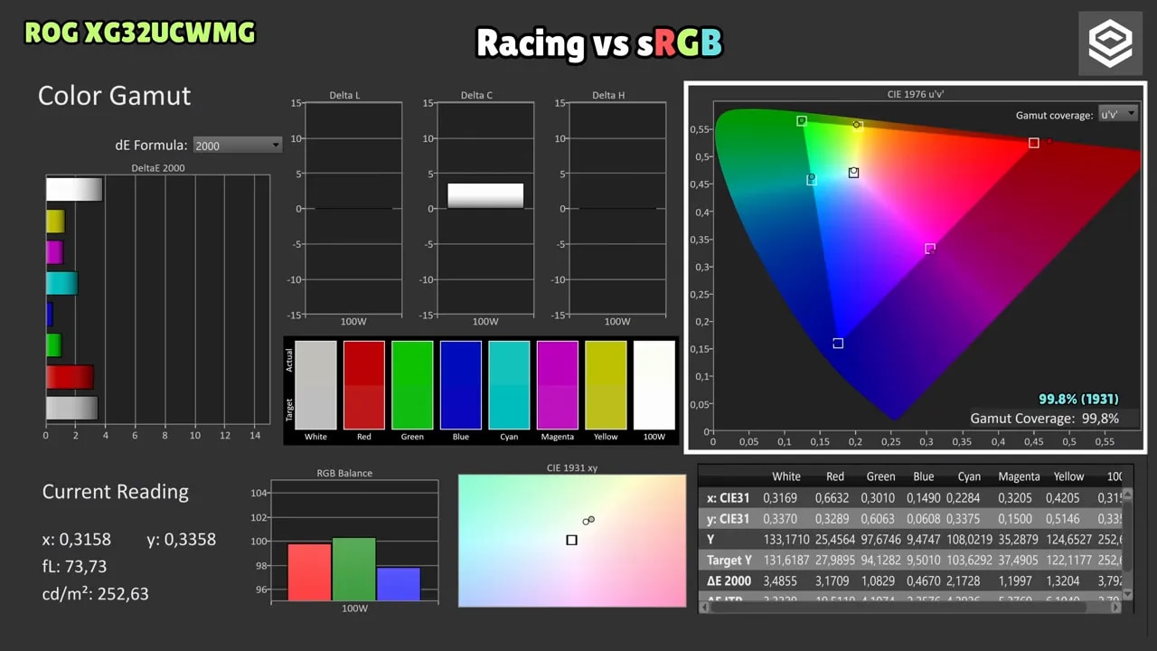Click the cyan bar in DeltaE 2000 chart
The height and width of the screenshot is (651, 1157).
click(x=62, y=283)
